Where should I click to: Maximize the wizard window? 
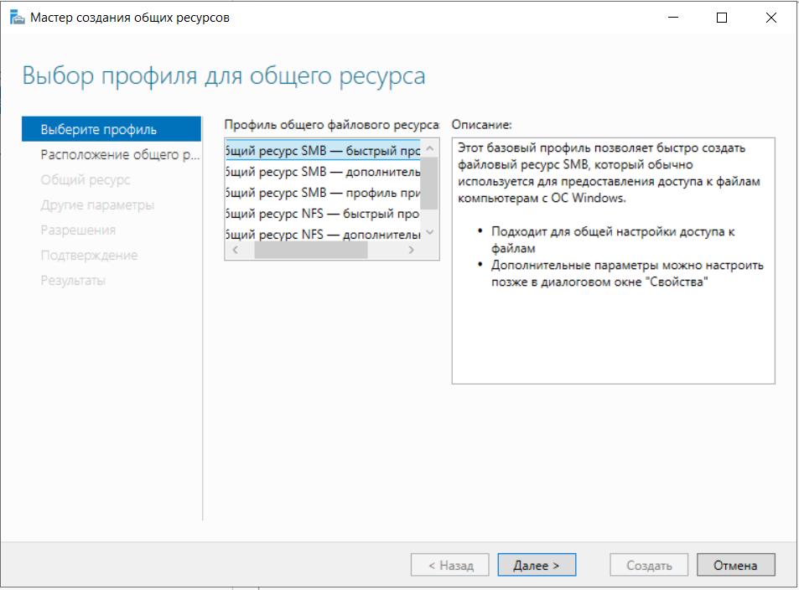722,18
